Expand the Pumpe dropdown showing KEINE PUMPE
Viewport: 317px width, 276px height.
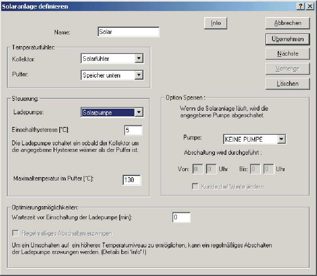tap(281, 139)
